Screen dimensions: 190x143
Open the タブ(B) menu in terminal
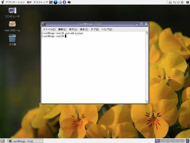pos(95,29)
